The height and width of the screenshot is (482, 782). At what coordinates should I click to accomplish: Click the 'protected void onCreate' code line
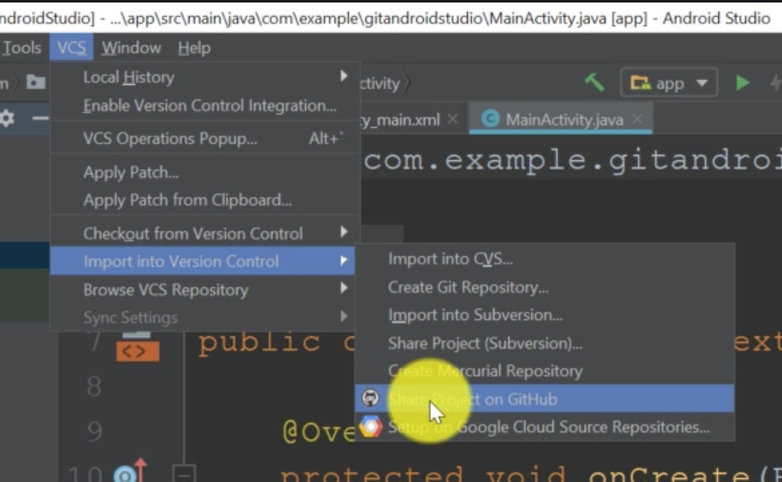click(x=531, y=474)
